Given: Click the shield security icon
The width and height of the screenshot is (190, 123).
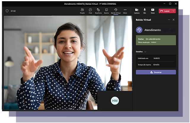Looking at the screenshot, I should pyautogui.click(x=7, y=11).
